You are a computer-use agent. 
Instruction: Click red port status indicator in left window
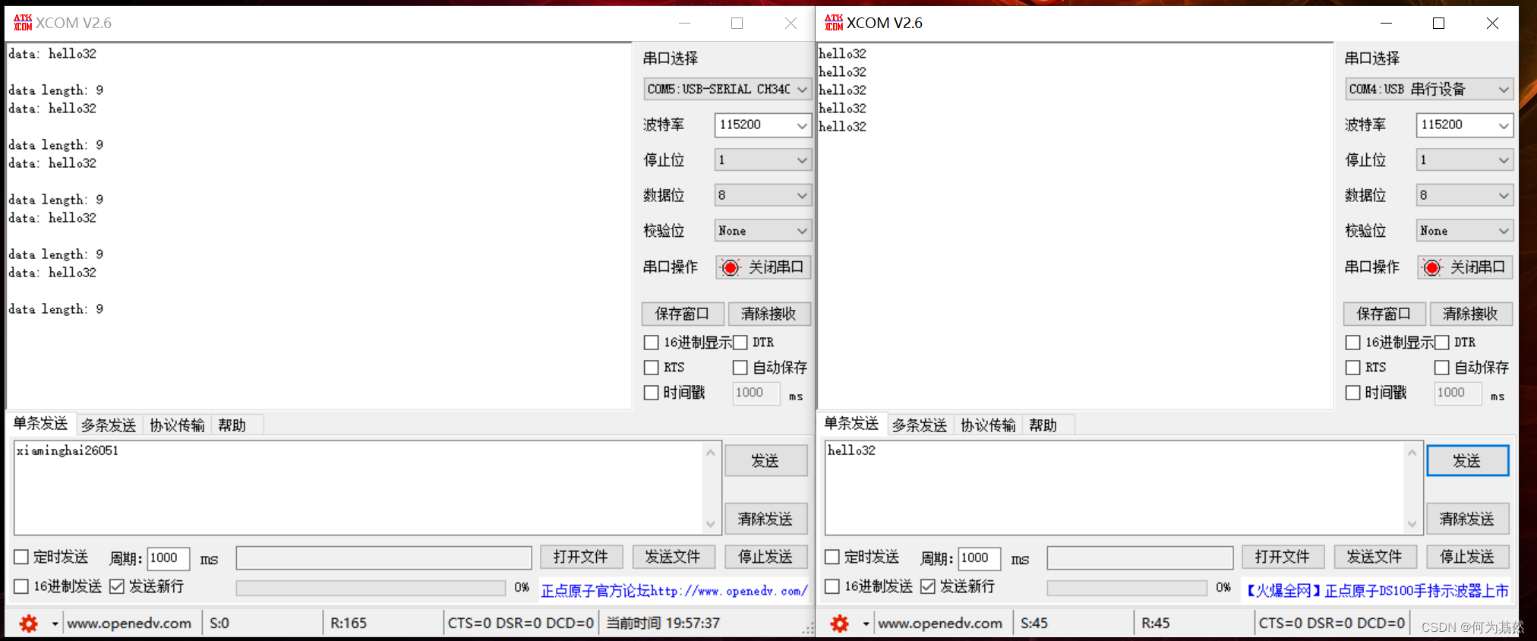(x=730, y=267)
